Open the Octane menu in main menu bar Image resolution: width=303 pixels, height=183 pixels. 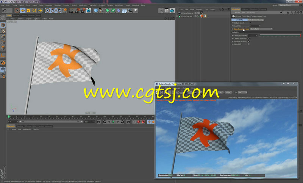tap(109, 5)
